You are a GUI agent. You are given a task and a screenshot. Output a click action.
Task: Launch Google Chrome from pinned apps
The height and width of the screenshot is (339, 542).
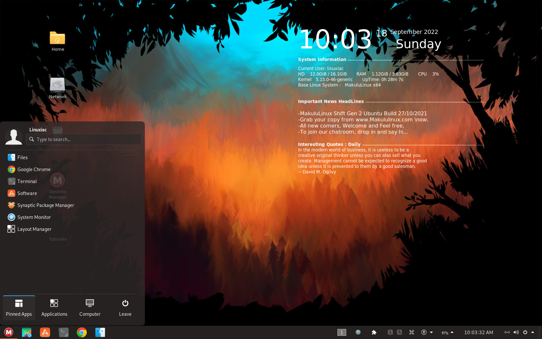click(x=72, y=169)
